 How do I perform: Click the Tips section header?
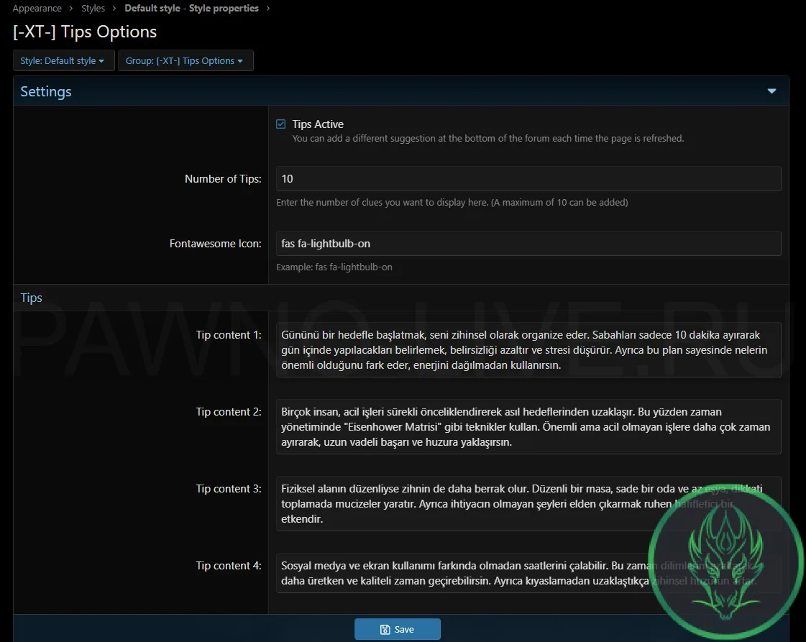click(x=32, y=298)
